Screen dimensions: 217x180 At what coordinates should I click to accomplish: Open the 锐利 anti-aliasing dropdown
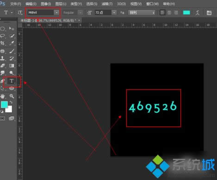tap(142, 12)
